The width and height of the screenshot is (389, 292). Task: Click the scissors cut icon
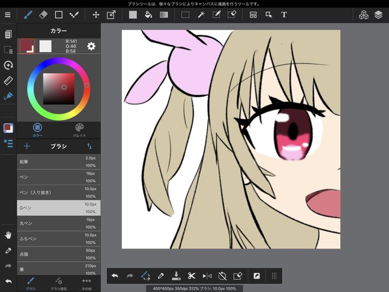point(192,276)
